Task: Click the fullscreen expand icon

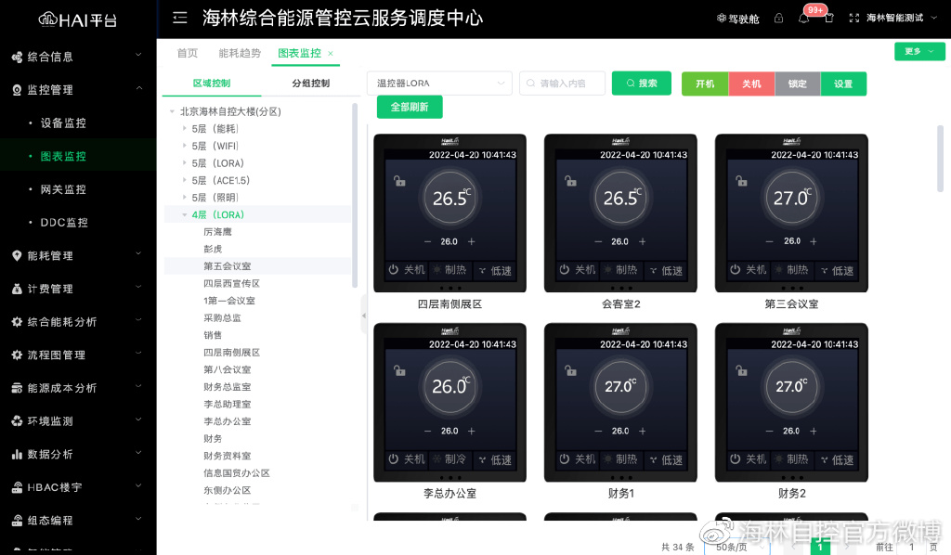Action: pos(854,19)
